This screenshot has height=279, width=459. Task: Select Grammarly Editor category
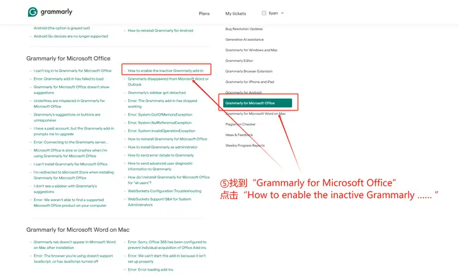coord(239,61)
